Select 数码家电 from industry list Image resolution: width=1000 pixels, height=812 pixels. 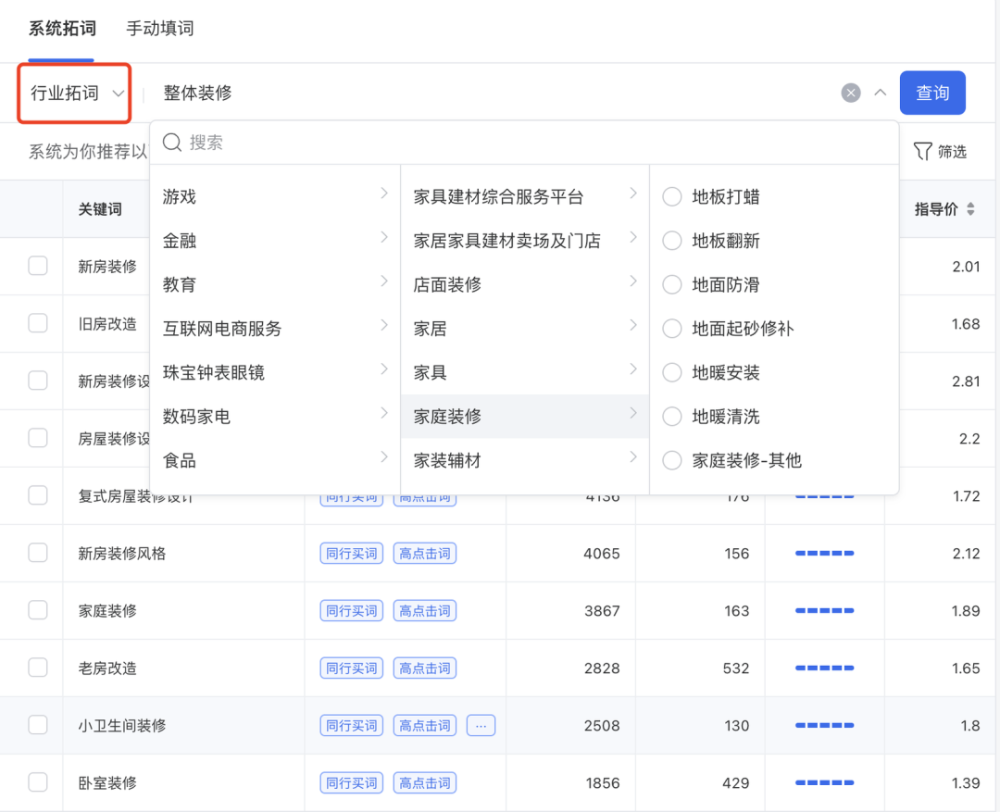274,417
